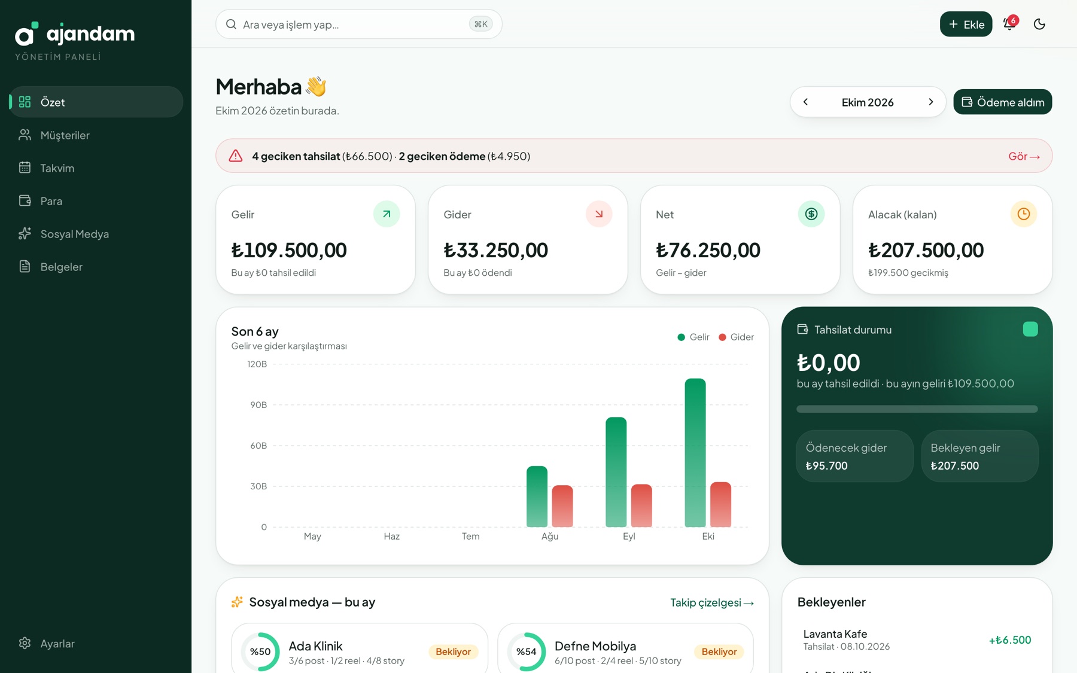This screenshot has height=673, width=1077.
Task: Click the collection progress bar
Action: (917, 409)
